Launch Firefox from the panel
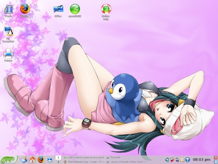The width and height of the screenshot is (218, 164). pyautogui.click(x=41, y=160)
